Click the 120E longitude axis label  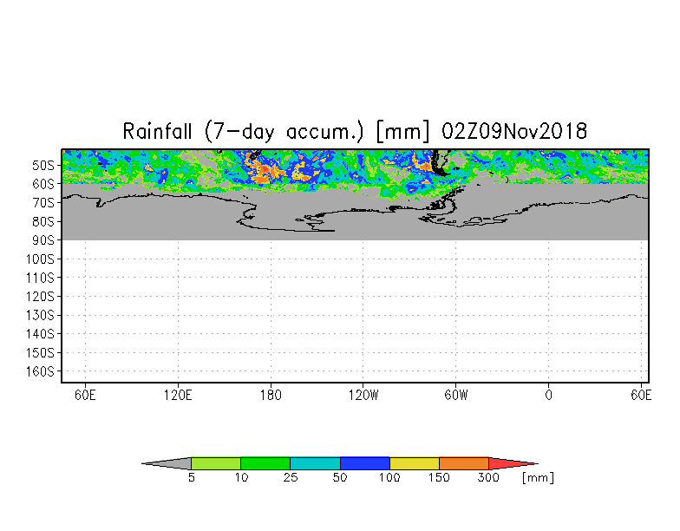pos(178,396)
